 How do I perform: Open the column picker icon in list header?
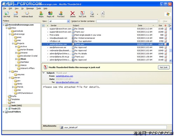coord(170,25)
